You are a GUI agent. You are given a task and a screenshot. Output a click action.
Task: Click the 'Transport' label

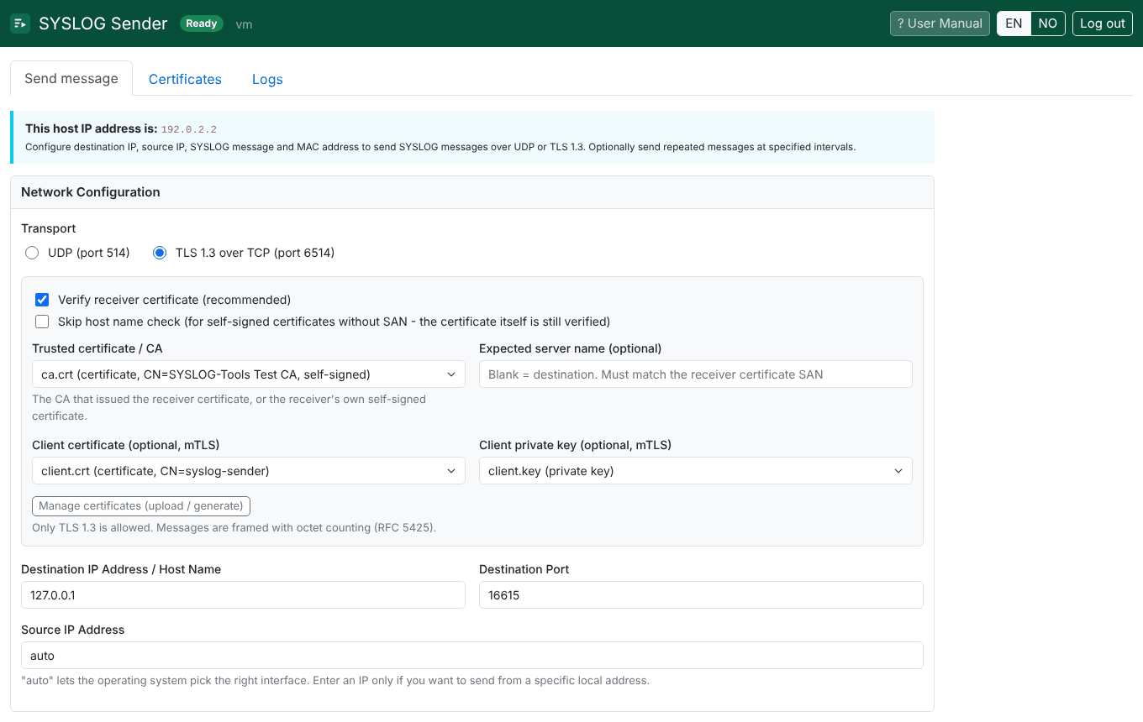tap(49, 228)
